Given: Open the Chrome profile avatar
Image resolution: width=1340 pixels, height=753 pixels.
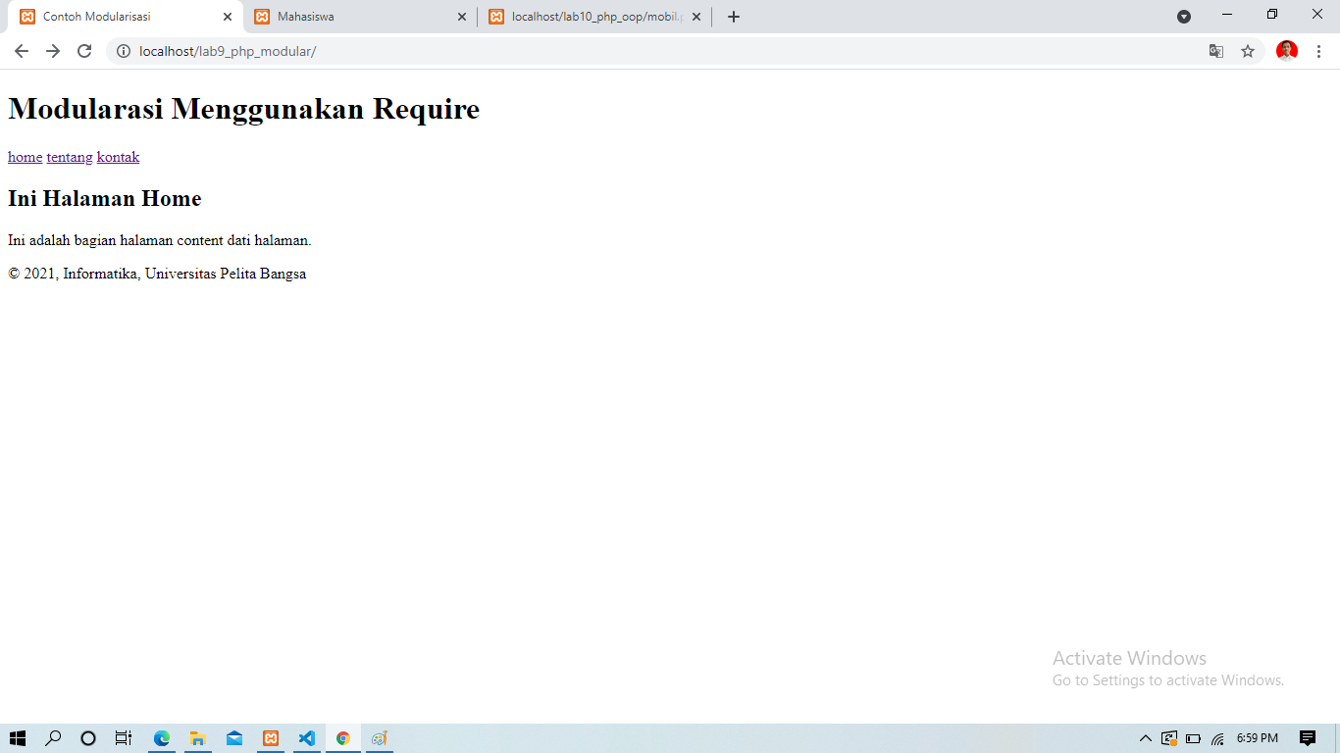Looking at the screenshot, I should point(1287,51).
